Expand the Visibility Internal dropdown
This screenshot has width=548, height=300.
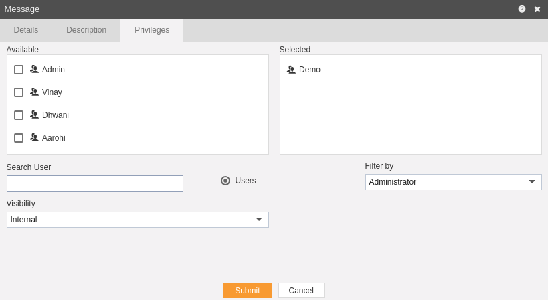[x=138, y=220]
